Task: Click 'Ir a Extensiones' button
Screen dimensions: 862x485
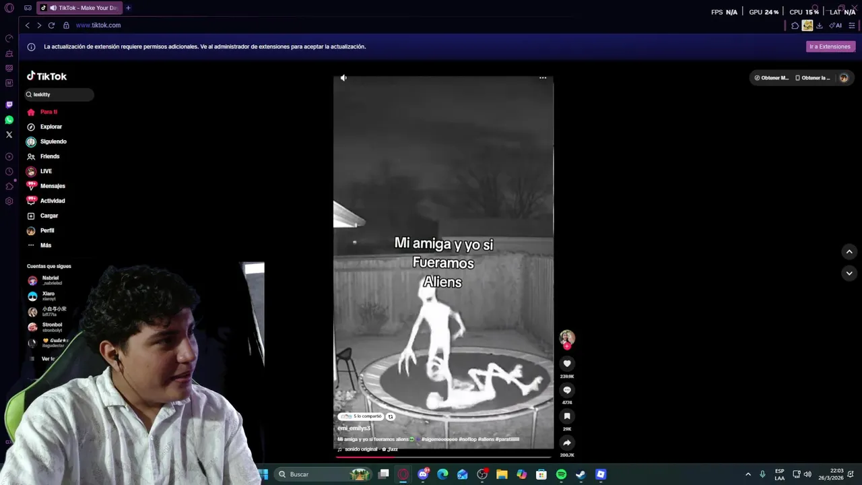Action: [x=830, y=46]
